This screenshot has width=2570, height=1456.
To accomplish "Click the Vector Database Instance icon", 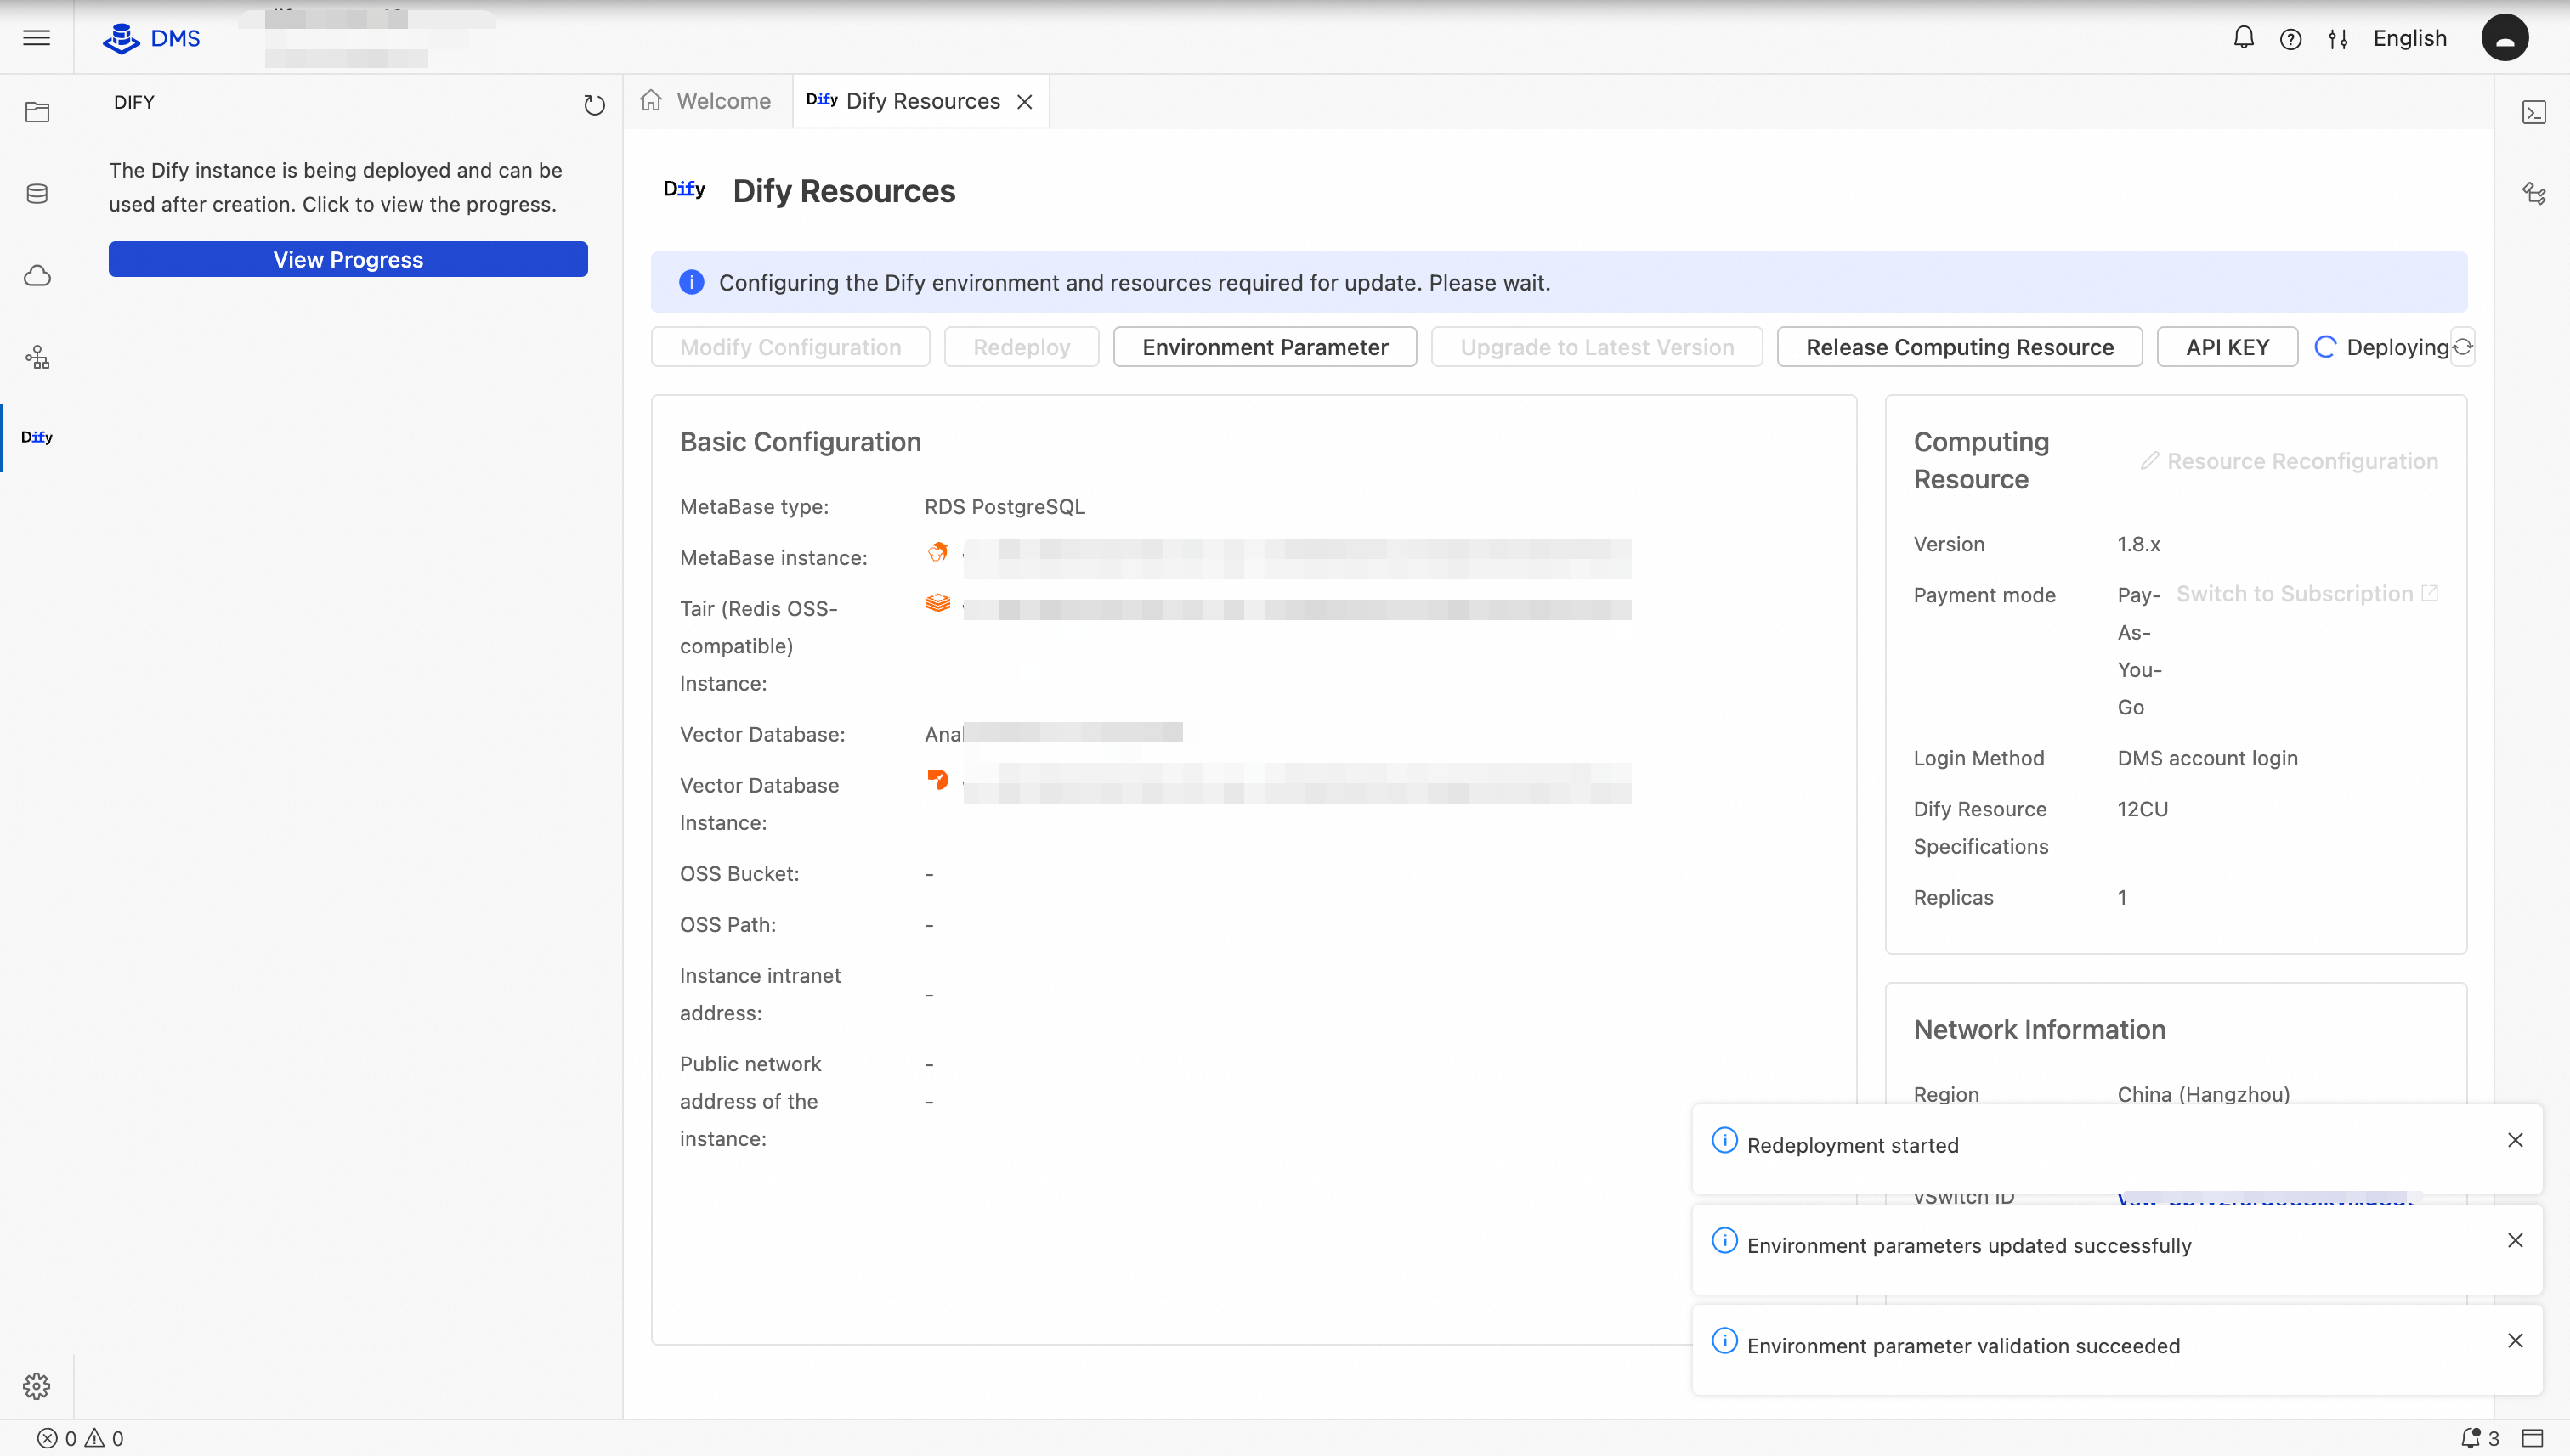I will pos(937,779).
